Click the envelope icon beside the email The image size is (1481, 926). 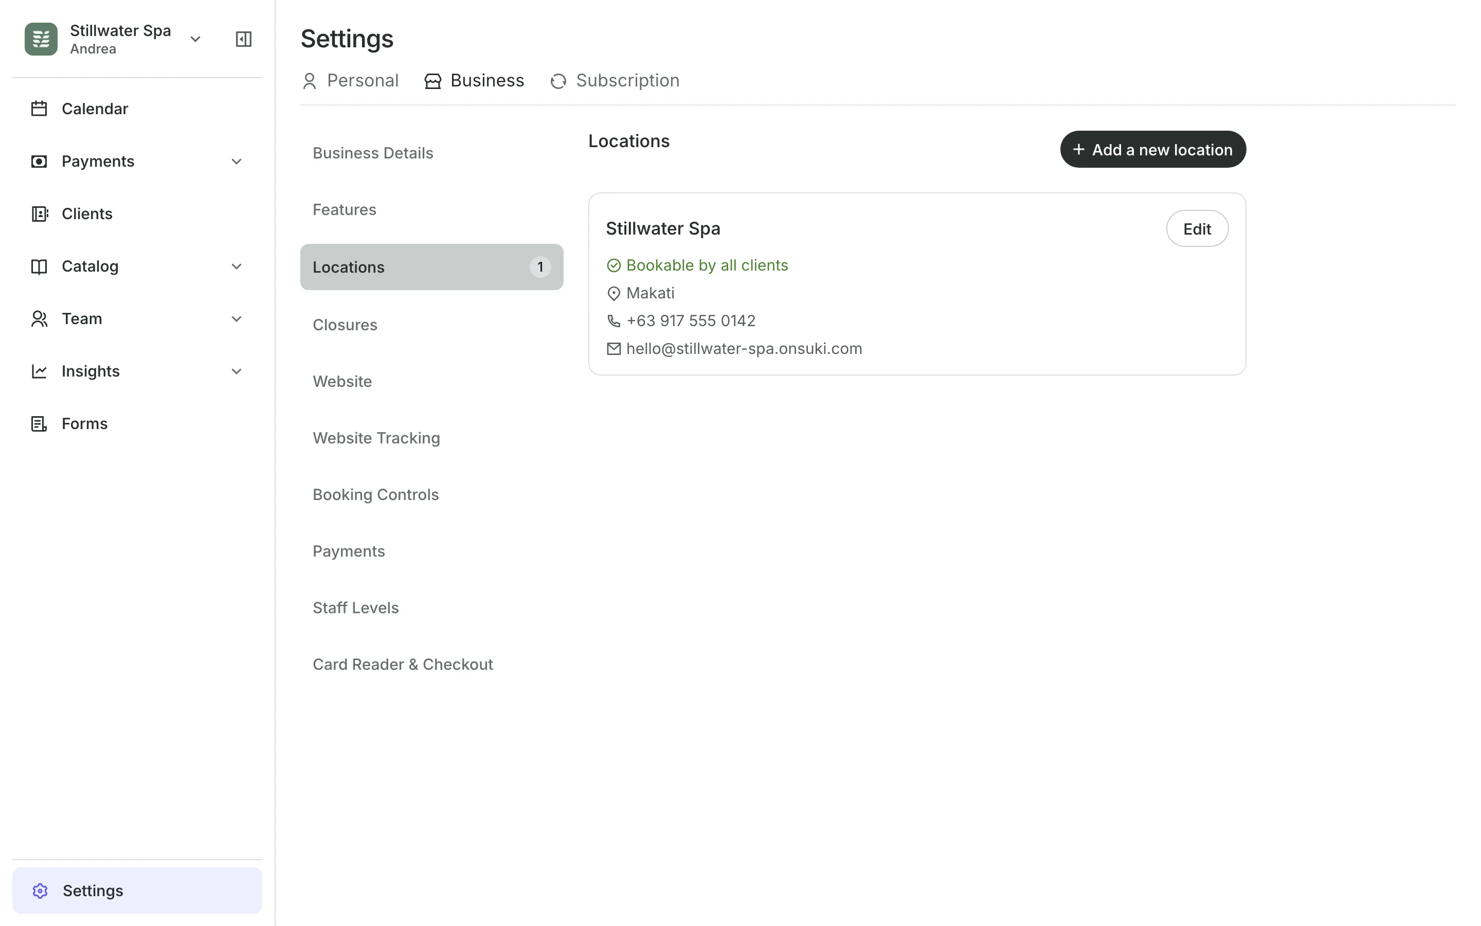[x=614, y=348]
